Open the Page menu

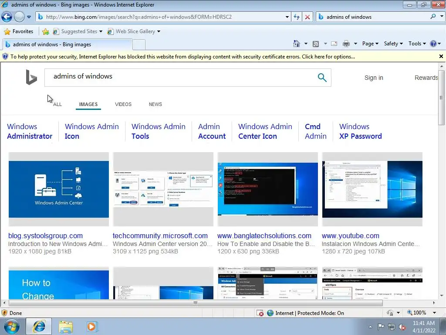click(x=370, y=44)
